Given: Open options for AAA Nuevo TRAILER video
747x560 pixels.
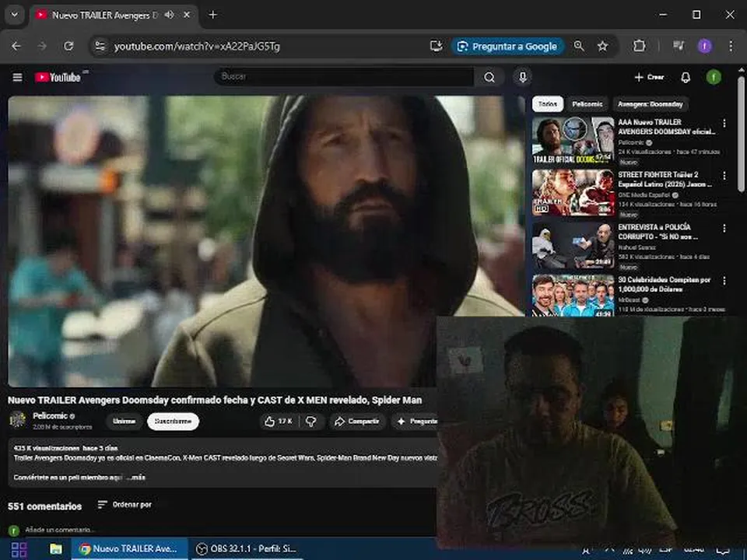Looking at the screenshot, I should click(x=724, y=124).
